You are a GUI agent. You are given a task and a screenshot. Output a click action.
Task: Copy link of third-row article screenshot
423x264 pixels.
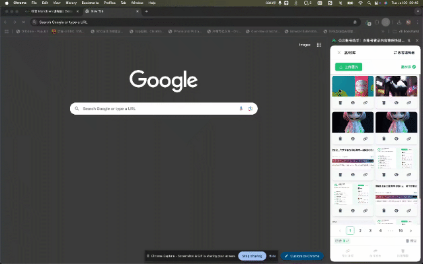click(x=365, y=174)
